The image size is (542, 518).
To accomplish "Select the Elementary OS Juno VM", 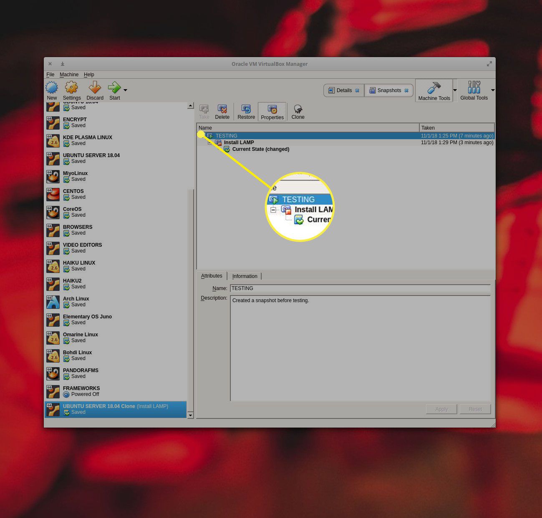I will point(116,320).
